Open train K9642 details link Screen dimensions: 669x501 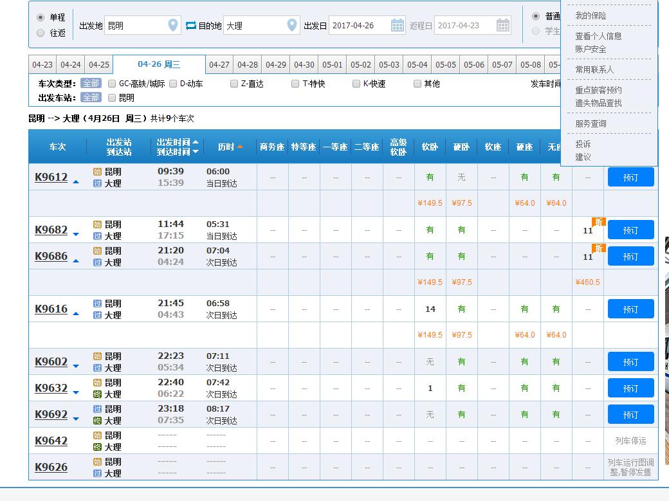(x=51, y=441)
